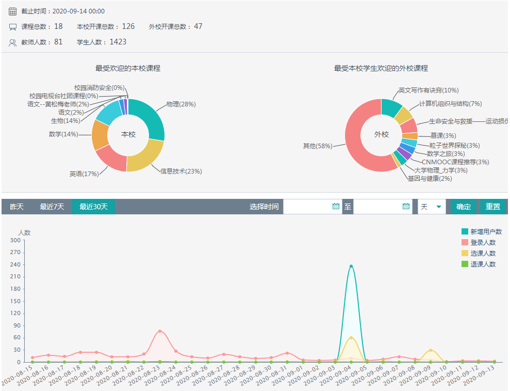The image size is (510, 391).
Task: Click the end date input field
Action: [377, 207]
